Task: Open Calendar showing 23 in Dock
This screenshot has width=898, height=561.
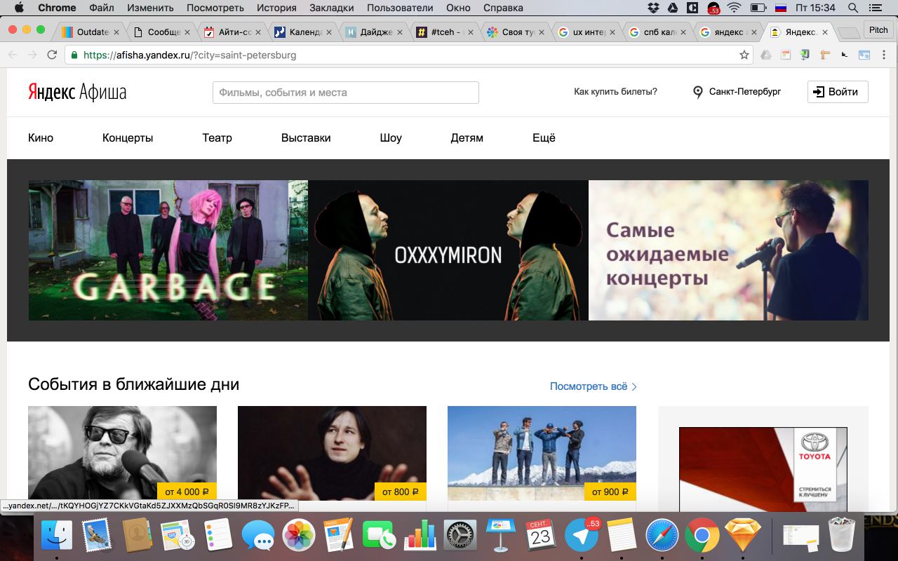Action: [x=541, y=536]
